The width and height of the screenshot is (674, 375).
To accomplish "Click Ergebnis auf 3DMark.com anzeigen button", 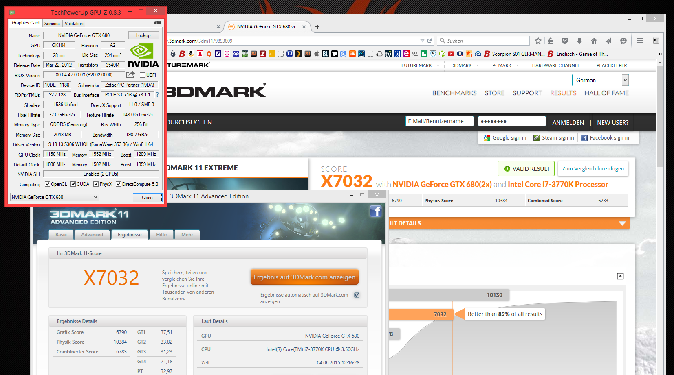I will pos(304,277).
